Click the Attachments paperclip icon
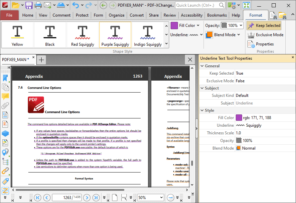 point(5,105)
